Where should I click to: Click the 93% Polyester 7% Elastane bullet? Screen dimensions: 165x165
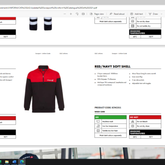coord(106,79)
